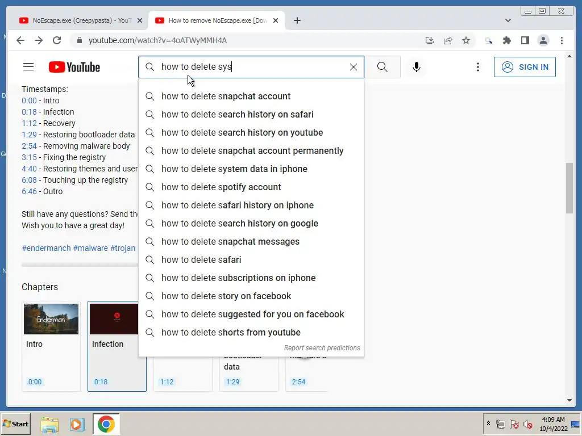Open a new tab with the plus
Screen dimensions: 582x436
click(297, 20)
